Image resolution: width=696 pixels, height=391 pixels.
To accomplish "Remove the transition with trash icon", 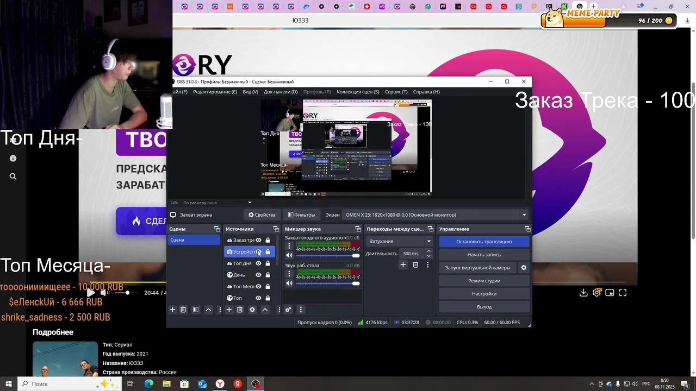I will tap(415, 264).
